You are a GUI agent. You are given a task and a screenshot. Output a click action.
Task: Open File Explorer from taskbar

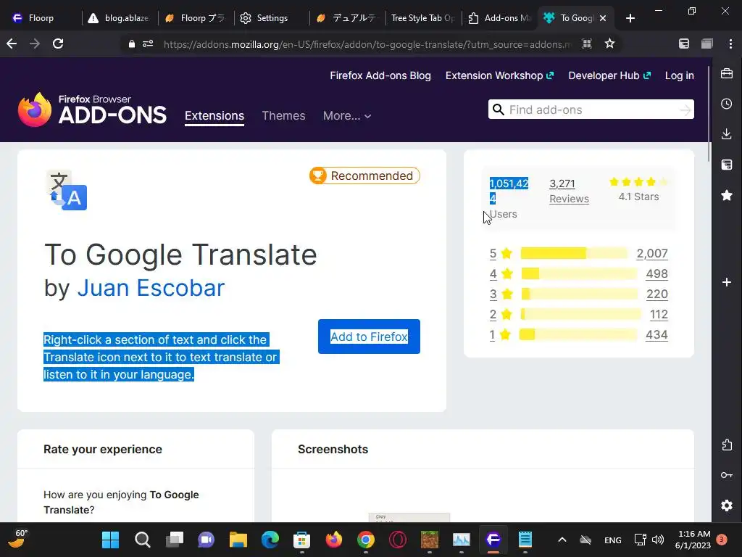pos(238,540)
